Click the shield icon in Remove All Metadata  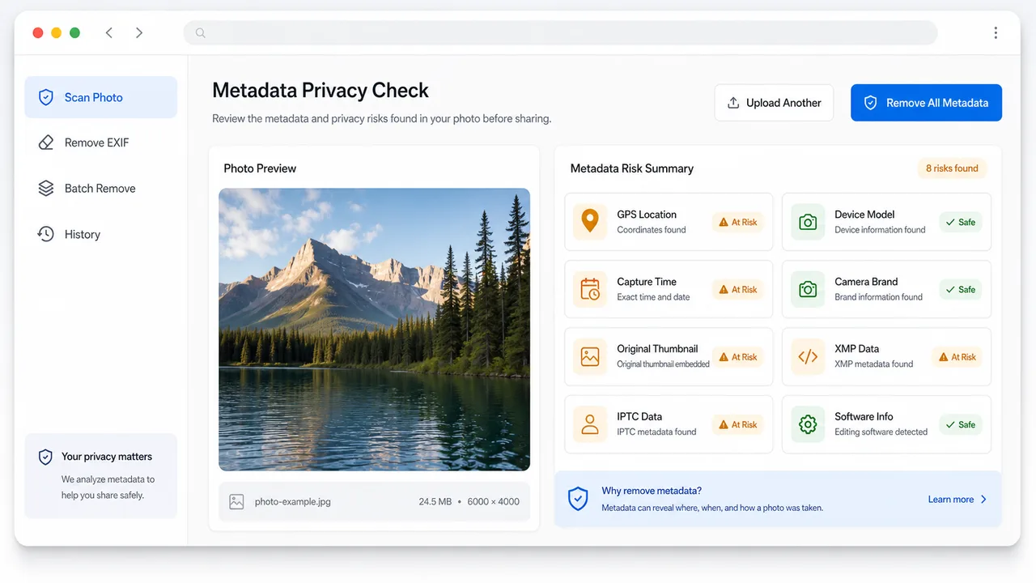point(871,103)
